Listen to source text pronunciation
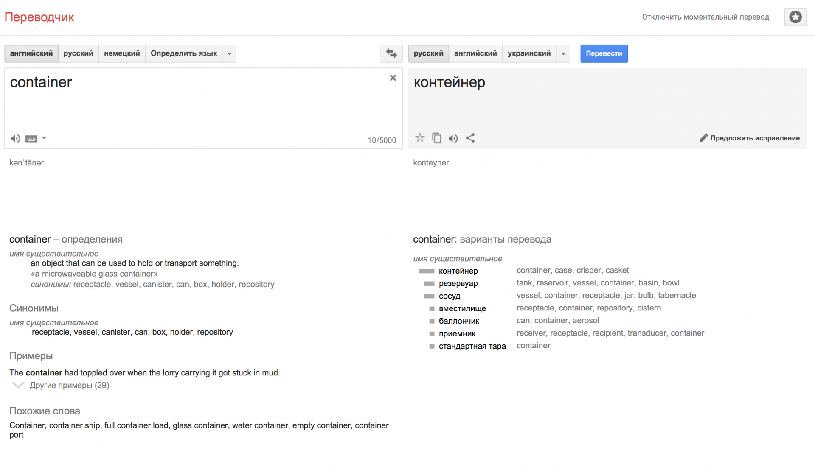The image size is (815, 467). tap(16, 139)
